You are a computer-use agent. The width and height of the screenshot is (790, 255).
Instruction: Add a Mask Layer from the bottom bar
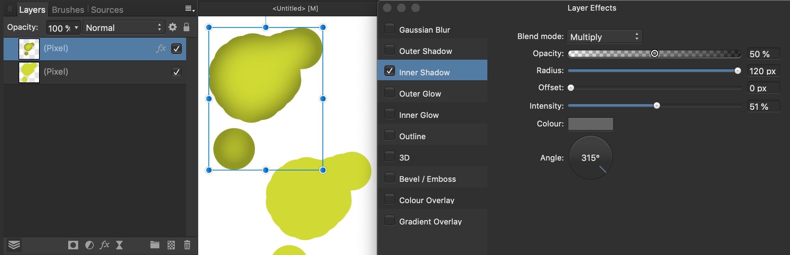(73, 245)
